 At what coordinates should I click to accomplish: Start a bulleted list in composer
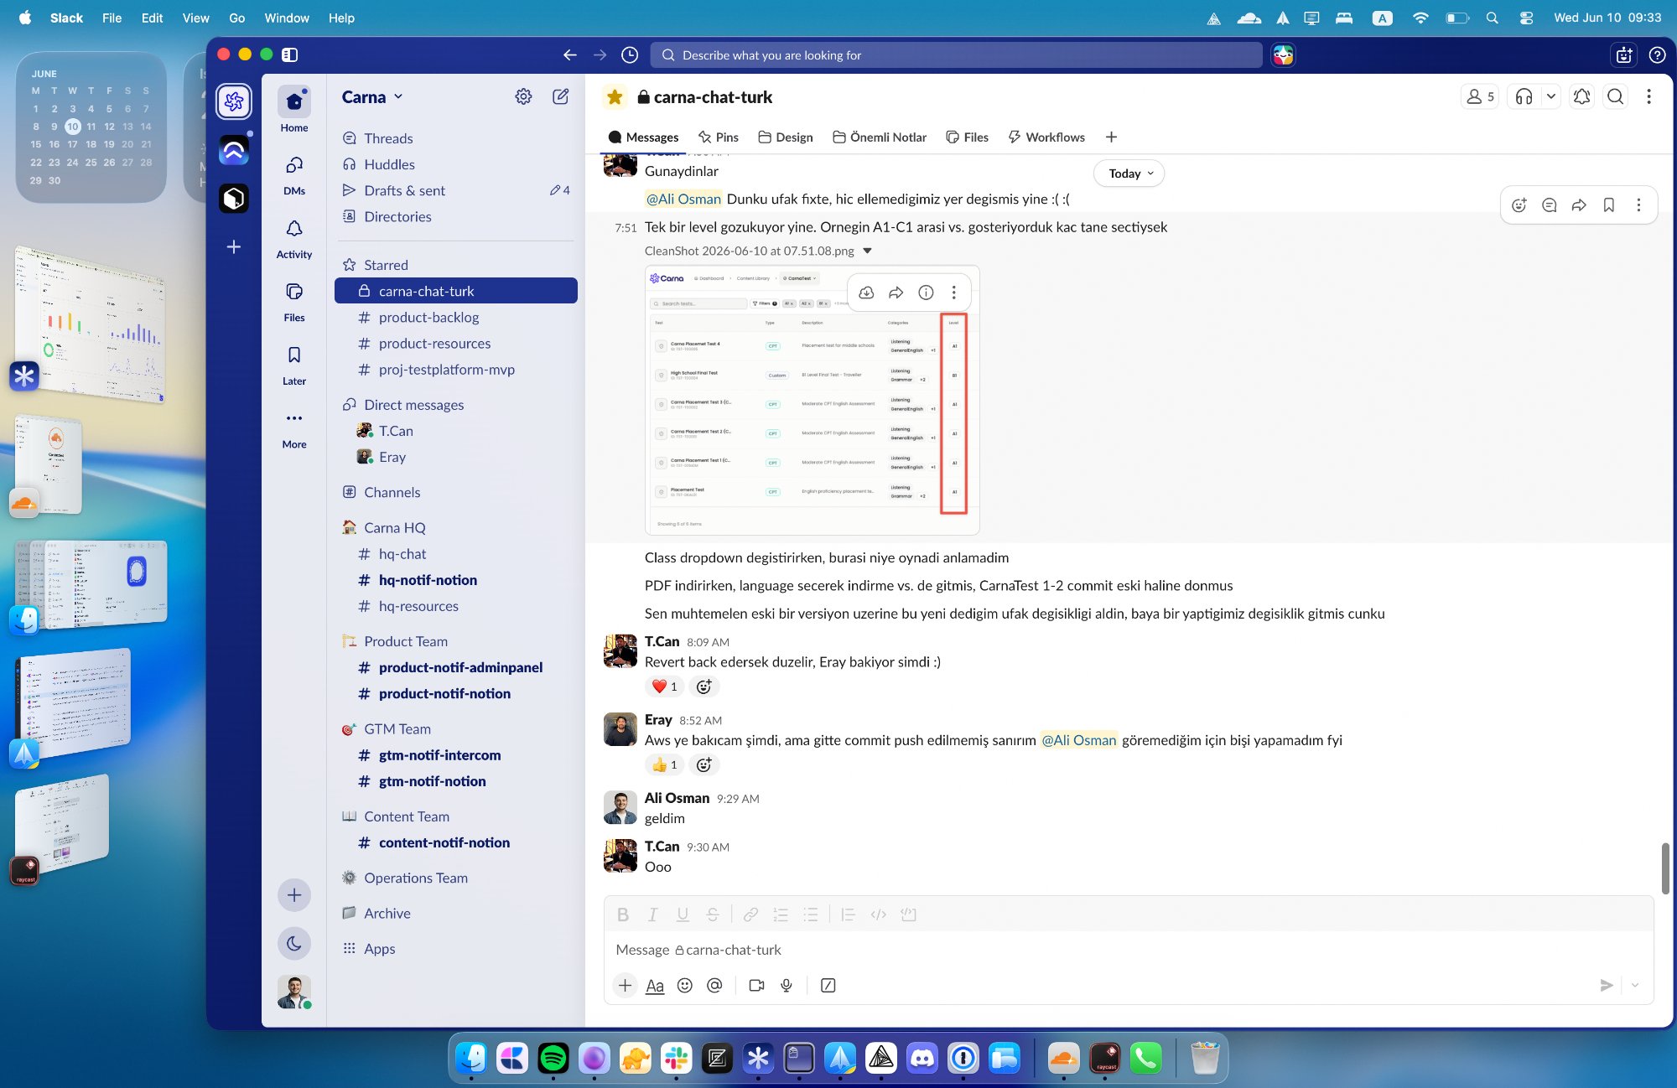[x=810, y=914]
